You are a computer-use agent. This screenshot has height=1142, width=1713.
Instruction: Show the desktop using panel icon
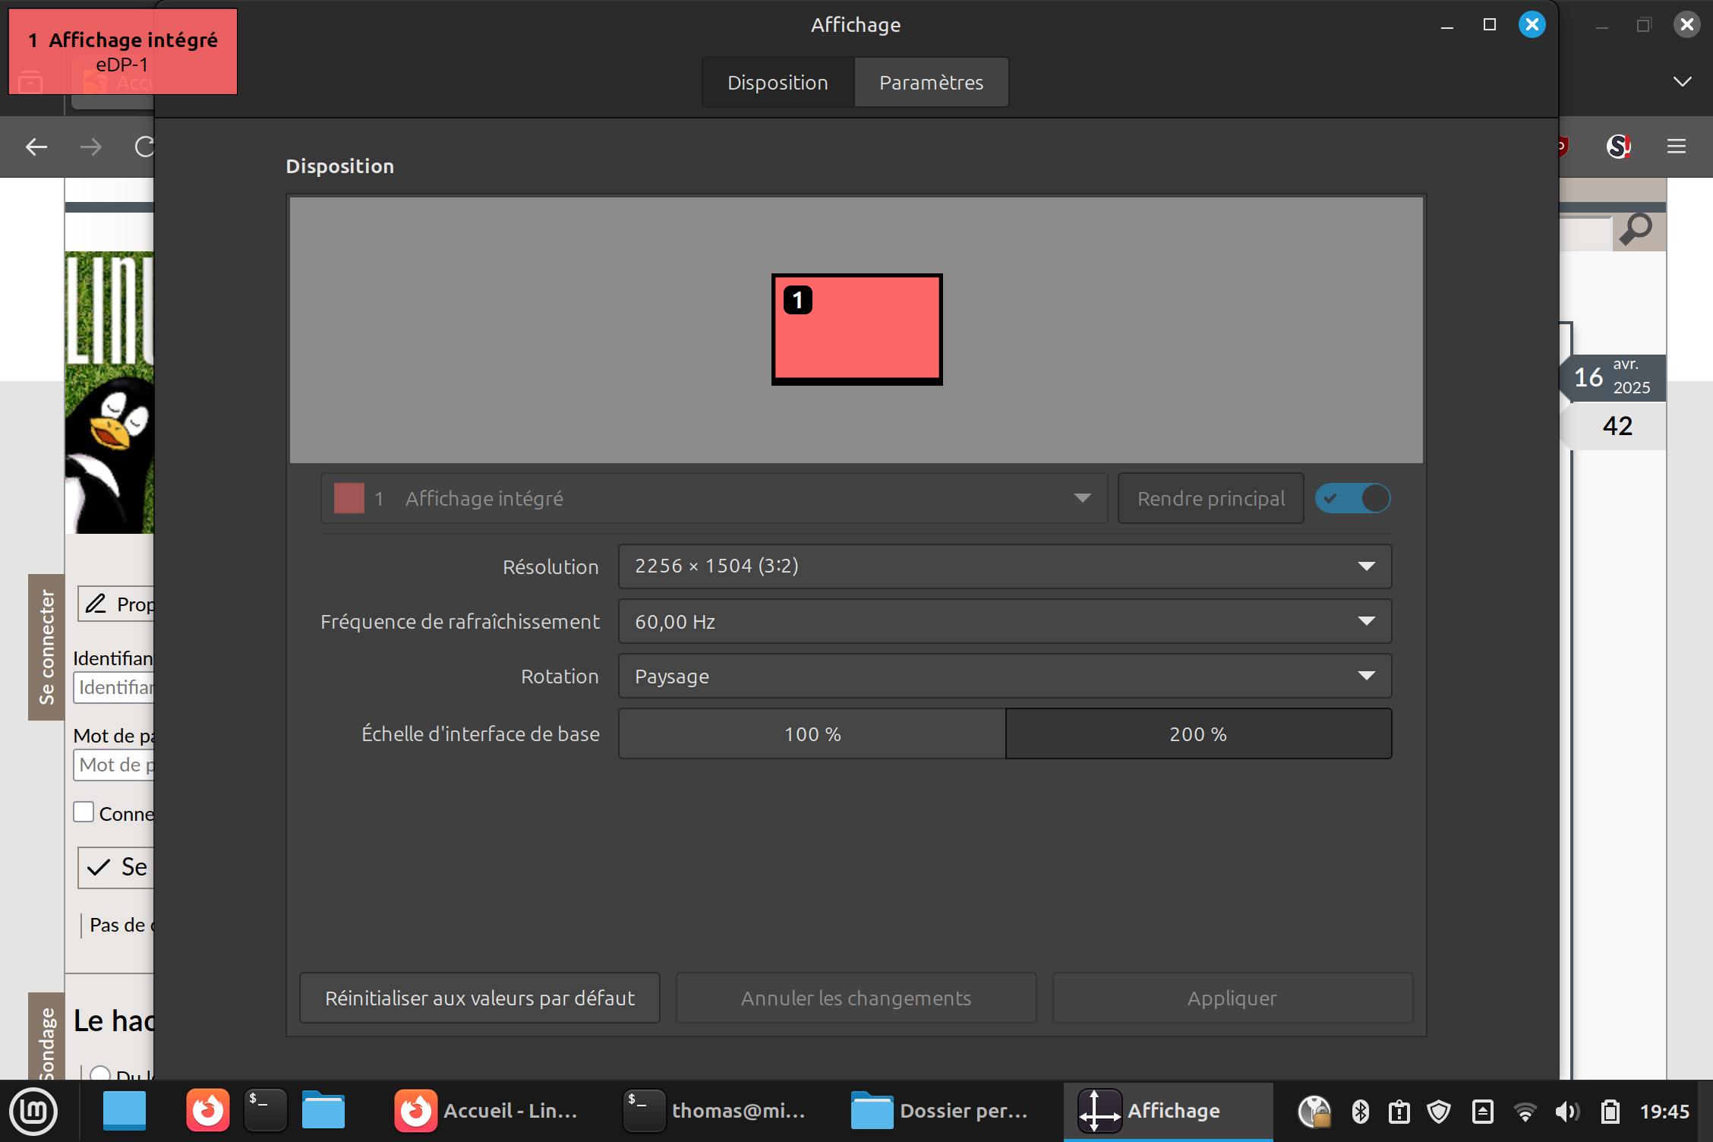(125, 1111)
